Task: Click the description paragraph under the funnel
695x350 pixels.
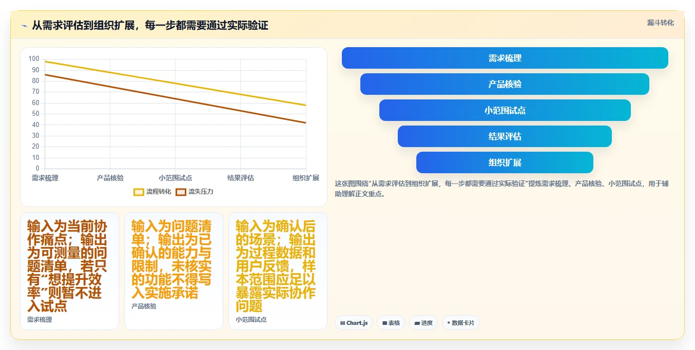Action: tap(501, 189)
